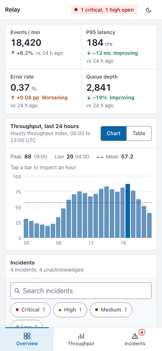Switch throughput view to Table
The width and height of the screenshot is (162, 351).
coord(139,133)
